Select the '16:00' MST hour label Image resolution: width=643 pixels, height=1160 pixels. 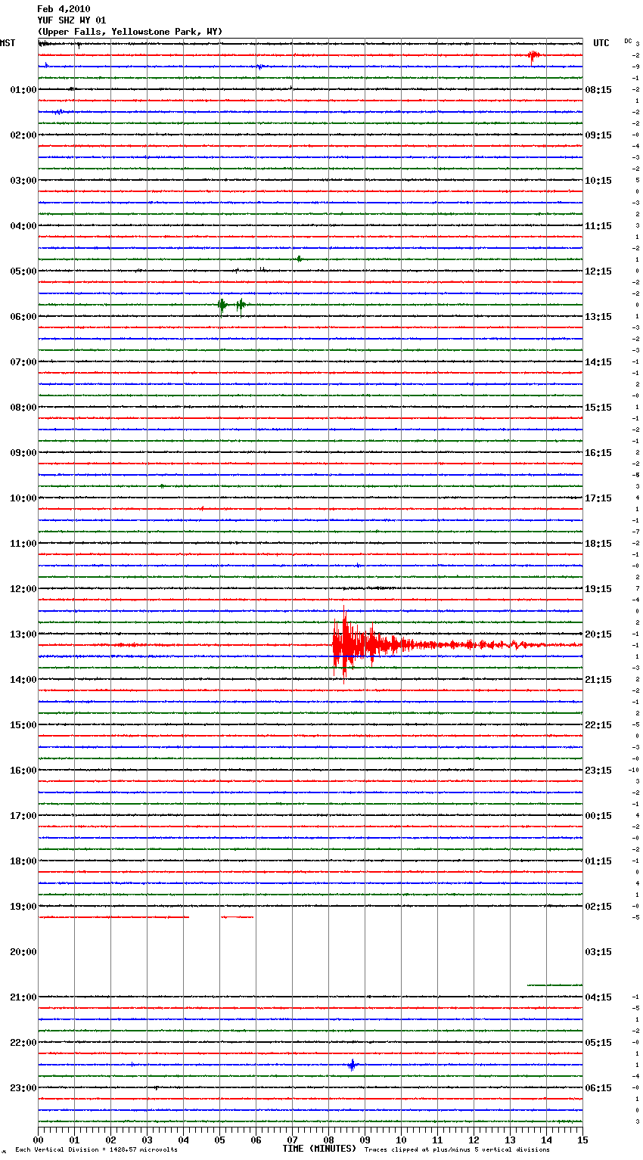click(23, 771)
